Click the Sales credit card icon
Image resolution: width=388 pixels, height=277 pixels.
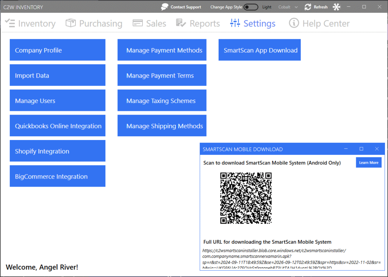[x=138, y=23]
